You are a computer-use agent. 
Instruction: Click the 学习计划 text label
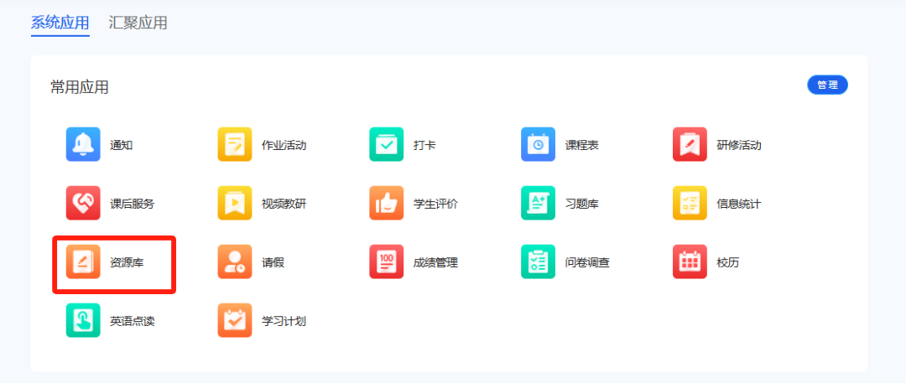coord(284,321)
